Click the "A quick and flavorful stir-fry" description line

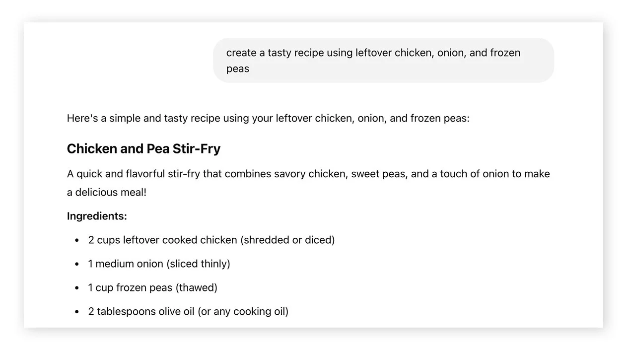(x=308, y=174)
